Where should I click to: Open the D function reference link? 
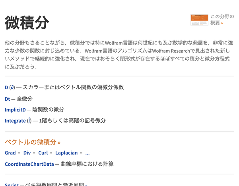[x=6, y=88]
